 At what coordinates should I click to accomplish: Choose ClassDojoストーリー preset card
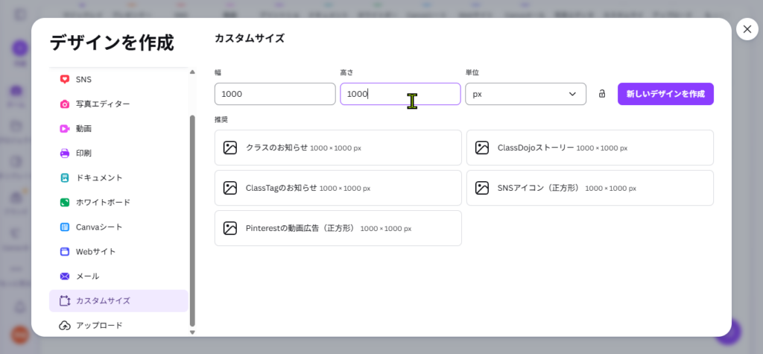tap(590, 148)
